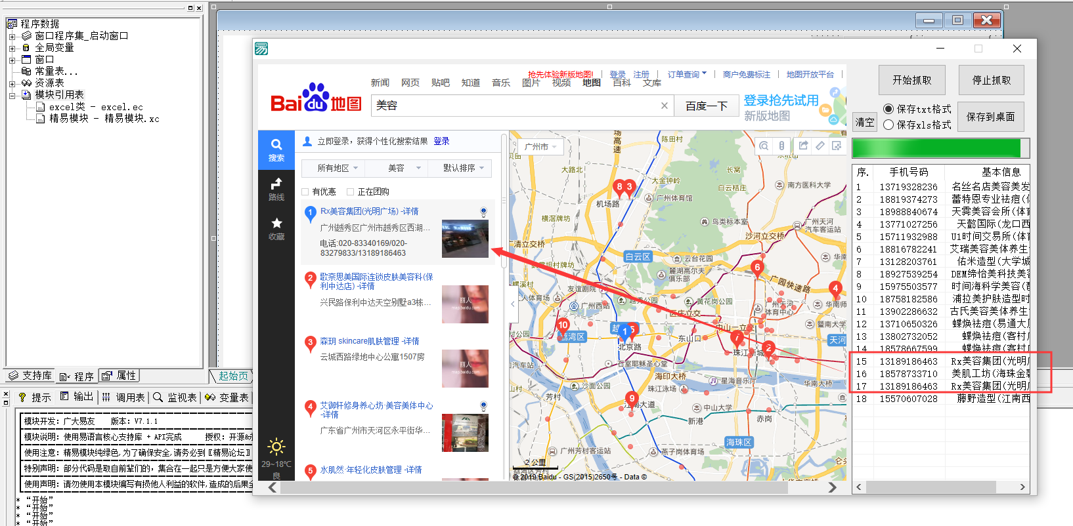Click the 保存到桌面 button
This screenshot has height=526, width=1073.
click(990, 117)
